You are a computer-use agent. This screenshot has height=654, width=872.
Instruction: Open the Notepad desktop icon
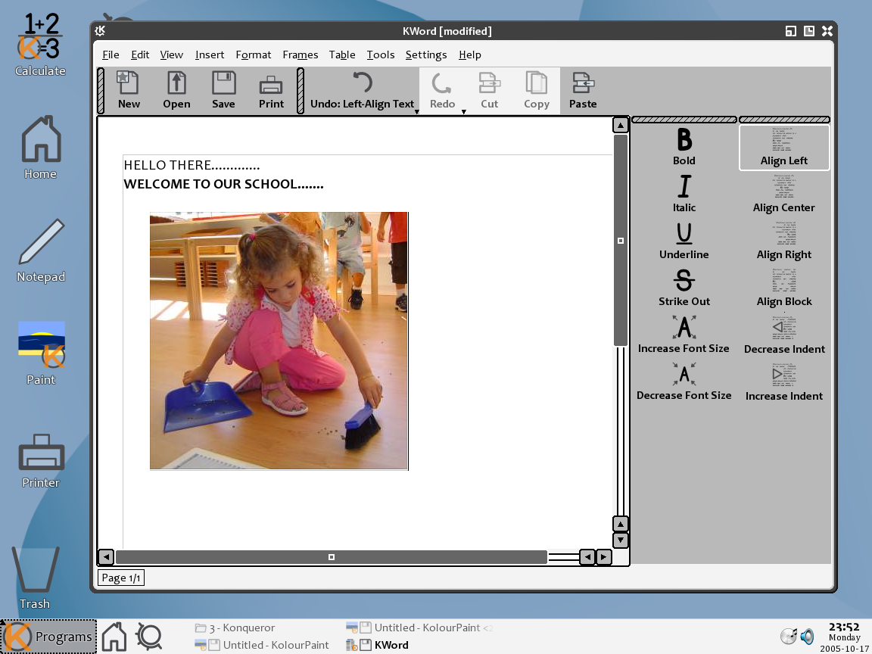click(41, 251)
